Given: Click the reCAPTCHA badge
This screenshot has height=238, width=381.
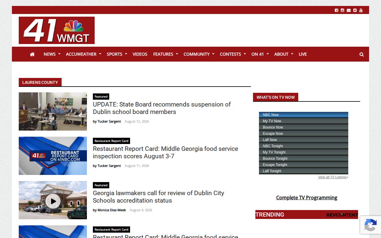Looking at the screenshot, I should click(x=370, y=225).
